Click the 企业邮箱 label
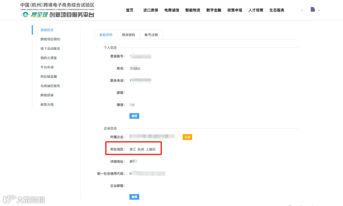The height and width of the screenshot is (206, 343). tap(117, 186)
